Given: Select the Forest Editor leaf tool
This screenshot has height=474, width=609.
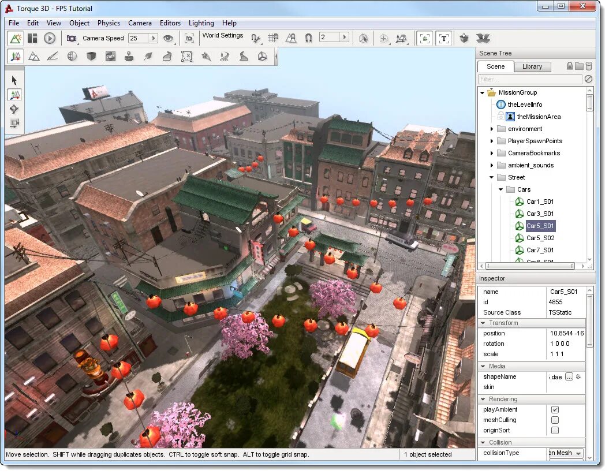Looking at the screenshot, I should coord(147,56).
